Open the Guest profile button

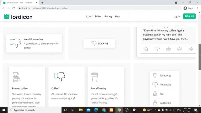(188, 8)
